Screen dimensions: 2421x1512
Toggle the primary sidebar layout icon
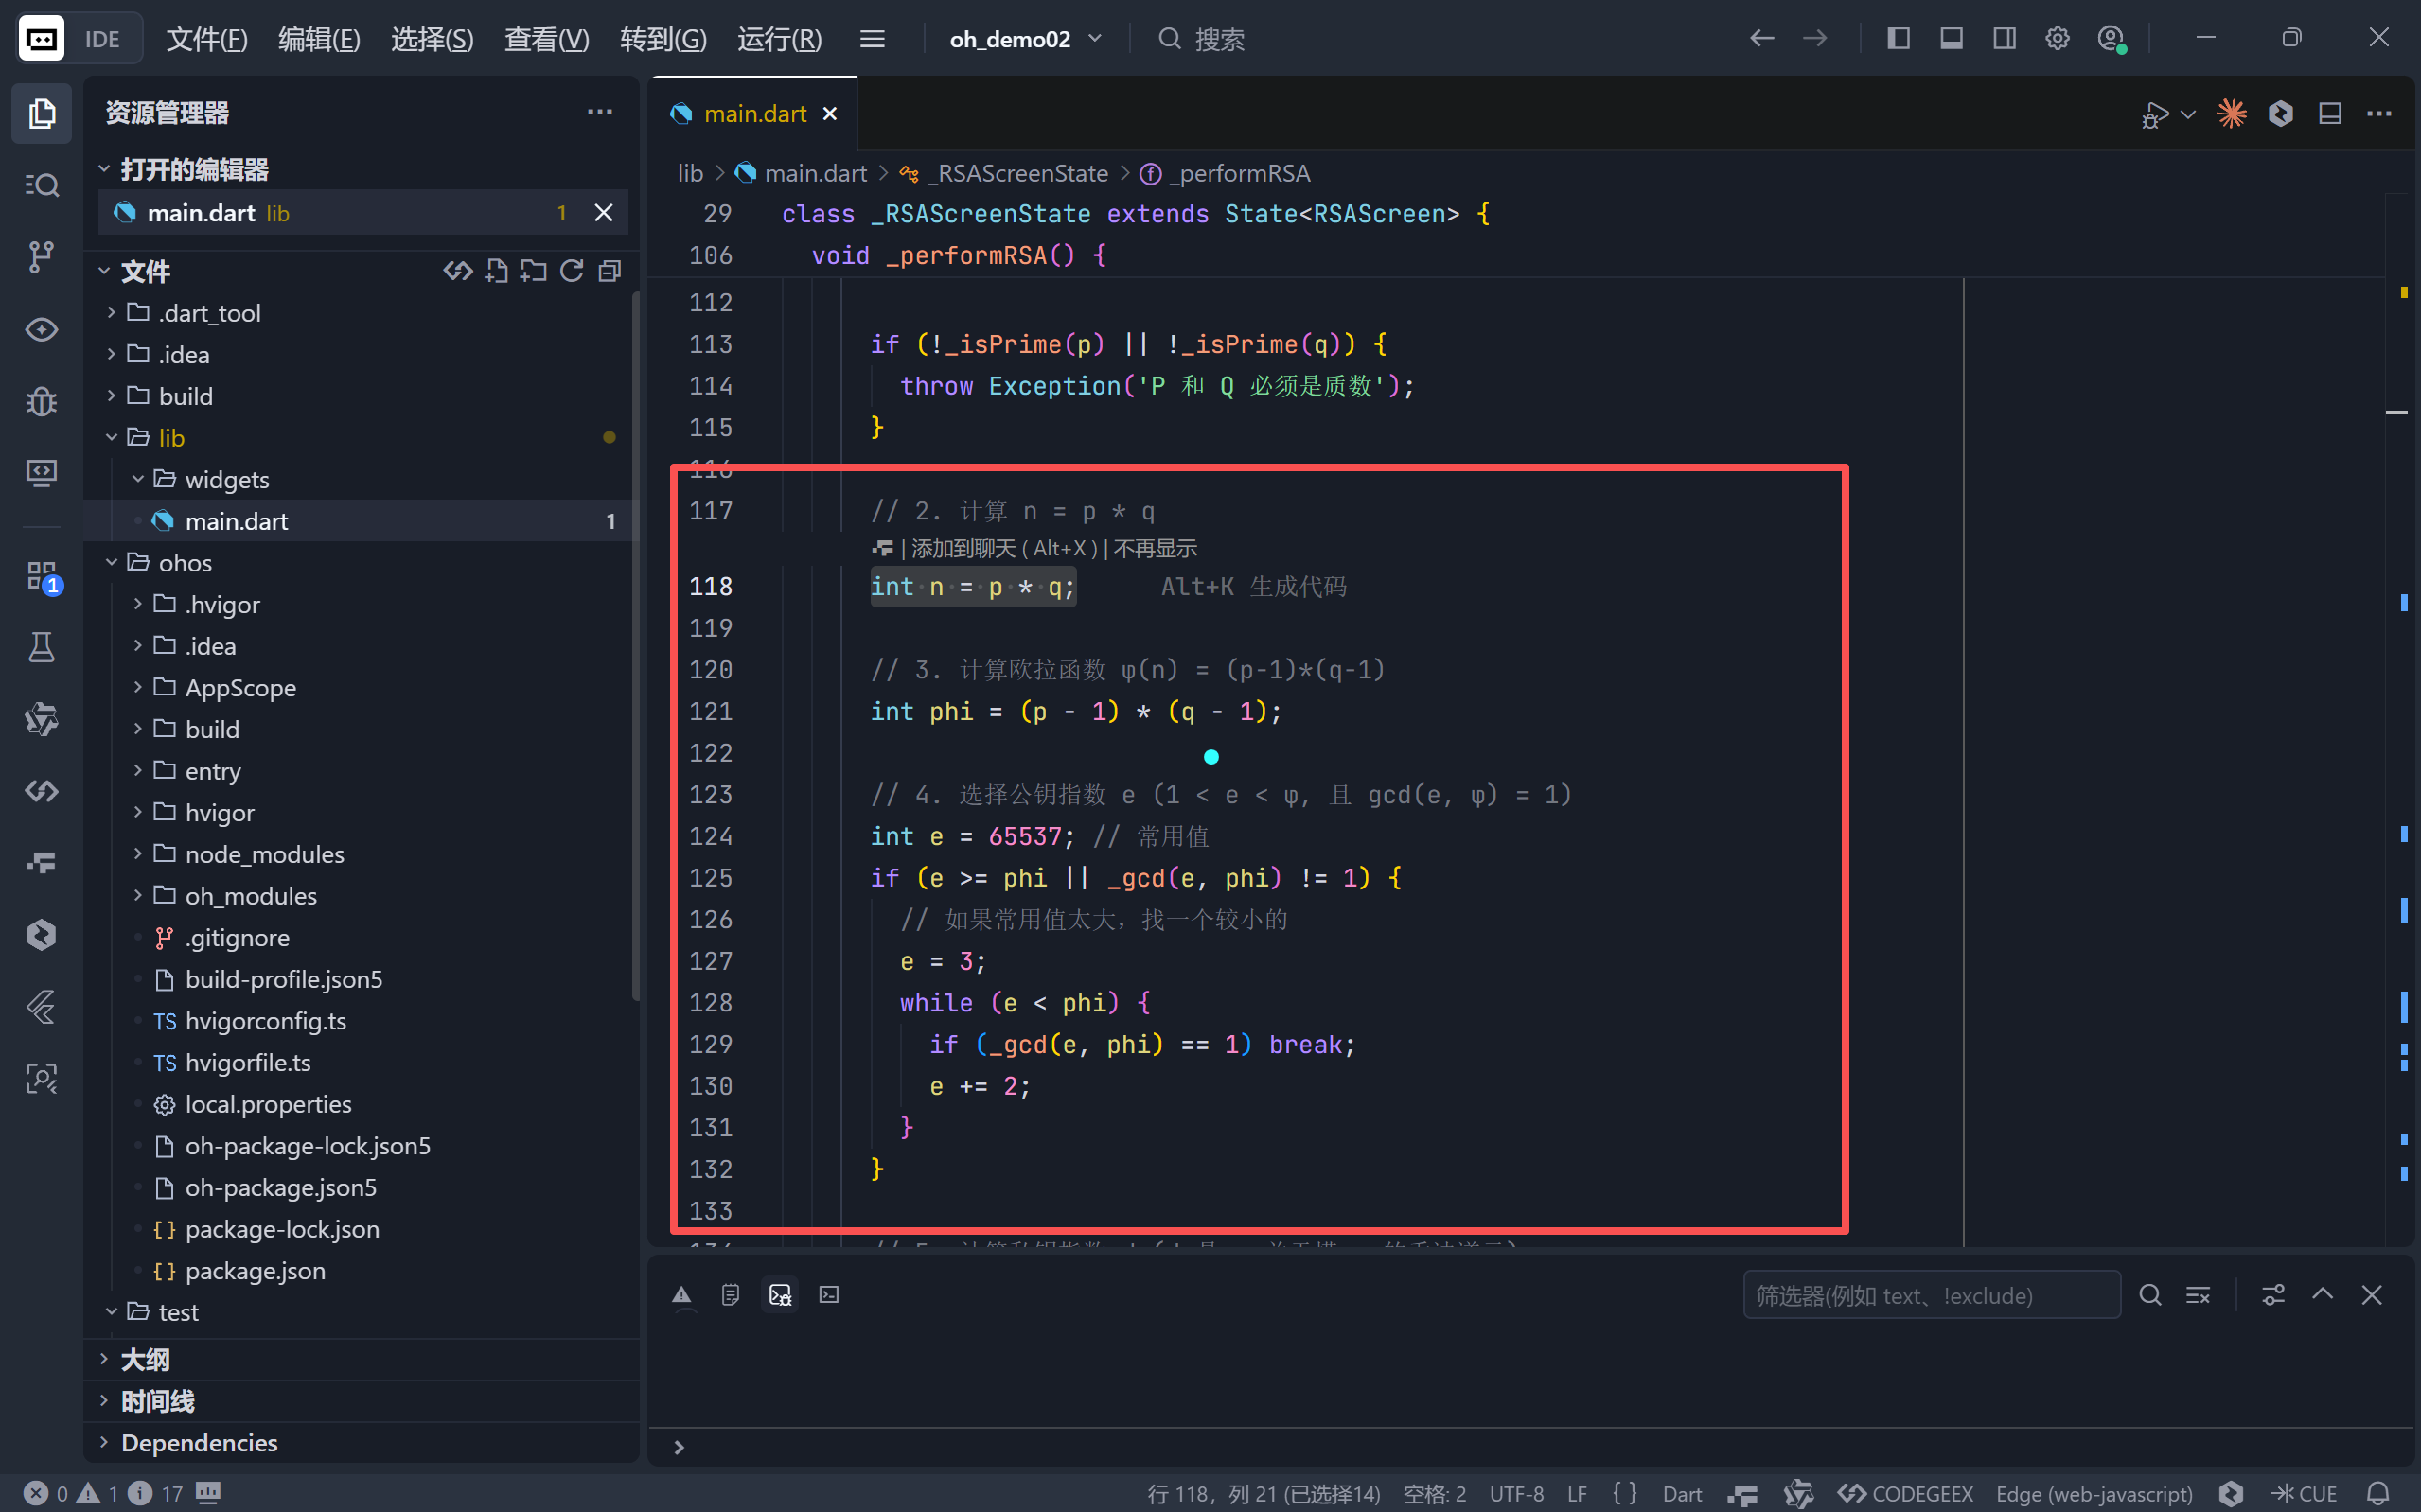pos(1898,39)
